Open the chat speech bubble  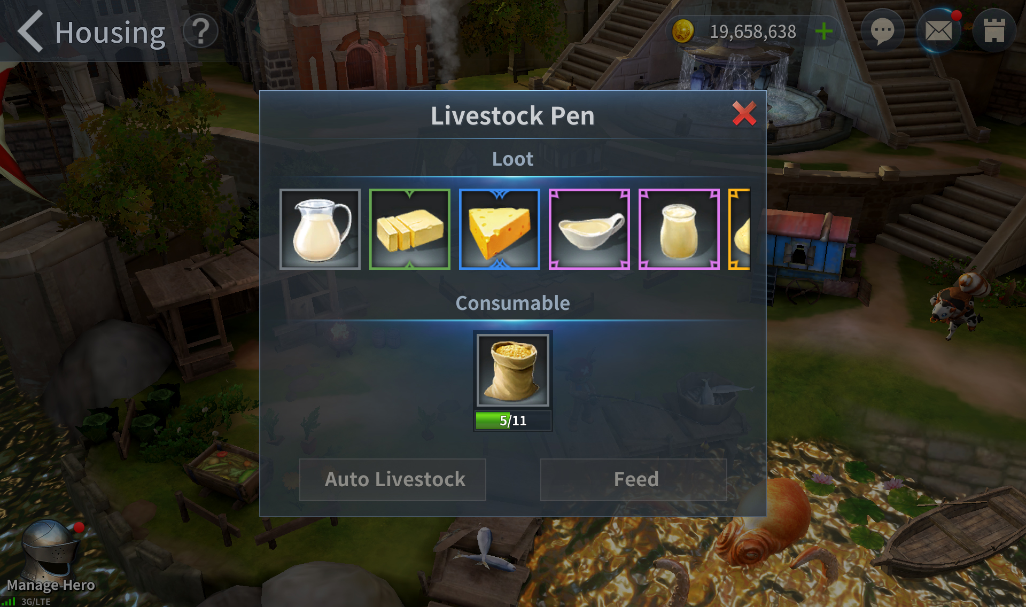click(882, 31)
